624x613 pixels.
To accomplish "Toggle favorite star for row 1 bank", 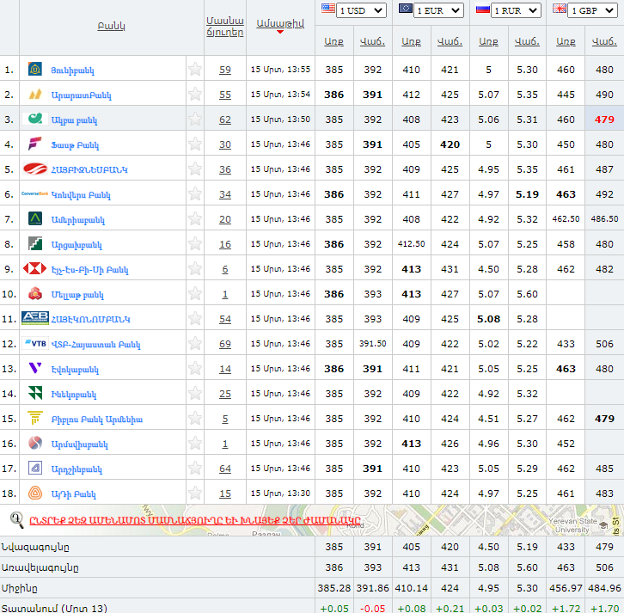I will pyautogui.click(x=195, y=70).
